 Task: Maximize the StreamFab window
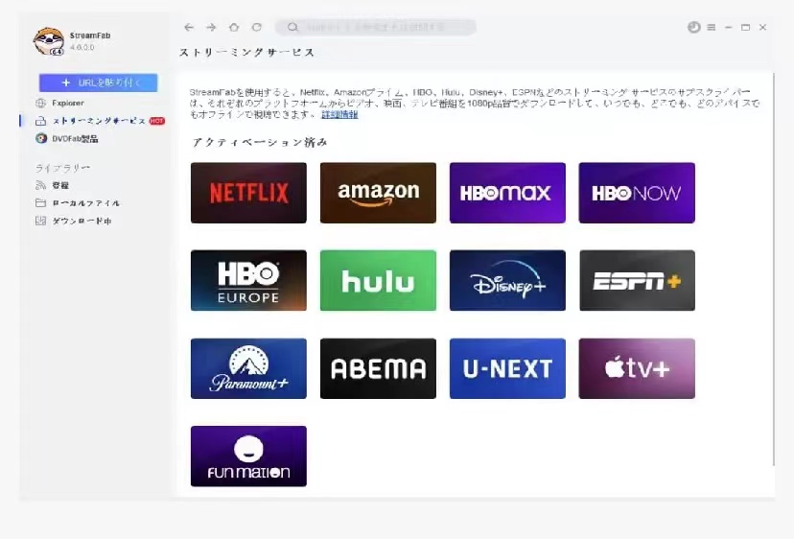745,28
